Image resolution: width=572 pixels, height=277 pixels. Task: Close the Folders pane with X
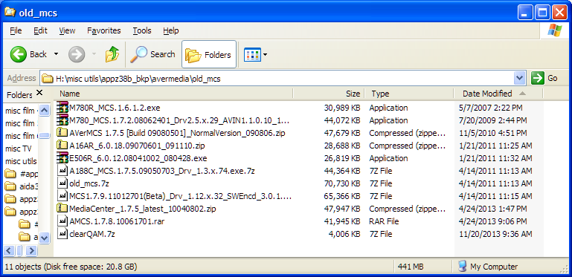pyautogui.click(x=39, y=93)
